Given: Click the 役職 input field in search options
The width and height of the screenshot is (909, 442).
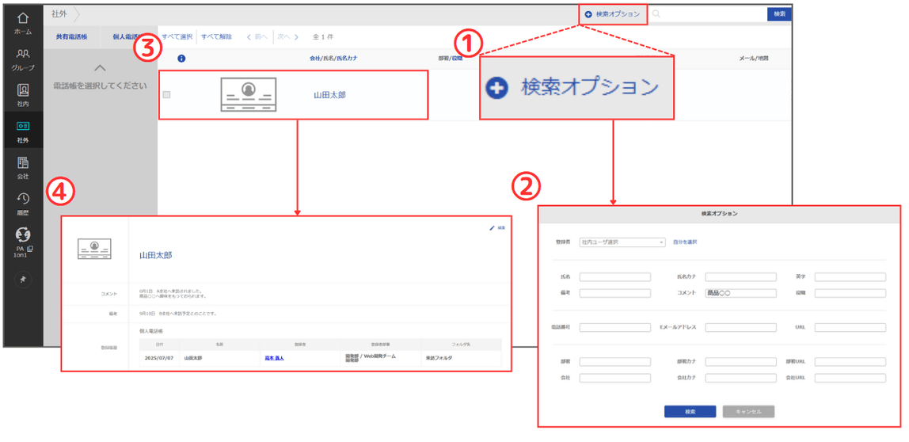Looking at the screenshot, I should point(850,293).
